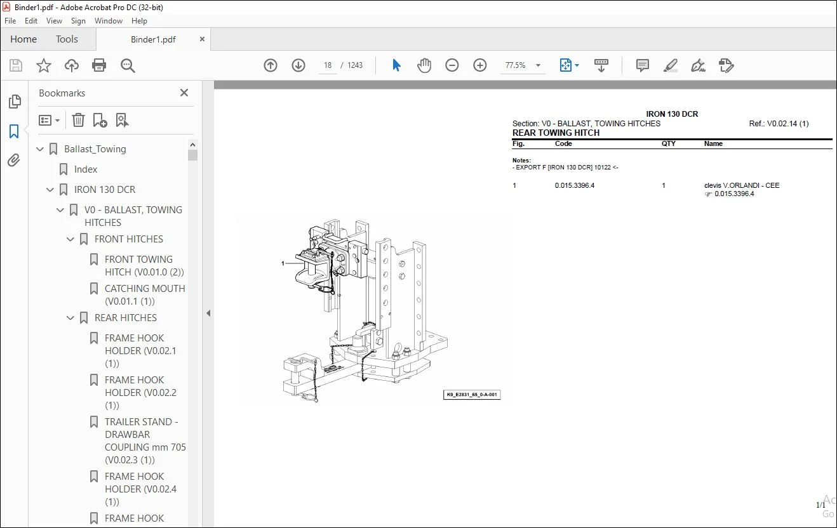
Task: Collapse V0 - BALLAST, TOWING HITCHES bookmark
Action: [61, 210]
